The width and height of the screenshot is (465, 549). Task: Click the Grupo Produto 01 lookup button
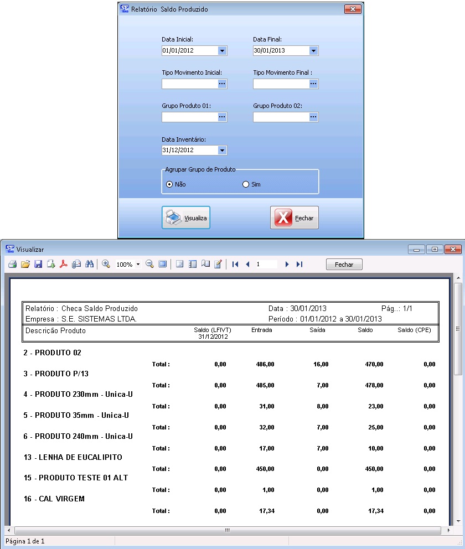(x=222, y=117)
